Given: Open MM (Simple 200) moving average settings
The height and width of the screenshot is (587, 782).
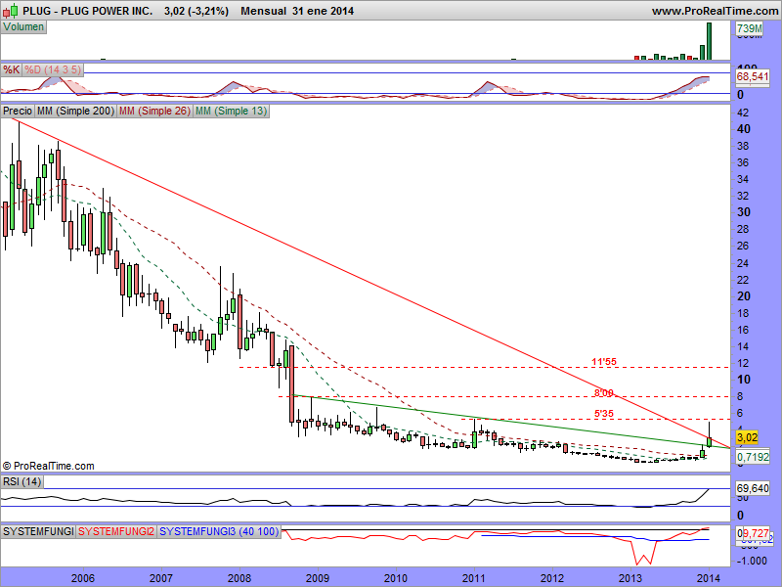Looking at the screenshot, I should tap(75, 111).
